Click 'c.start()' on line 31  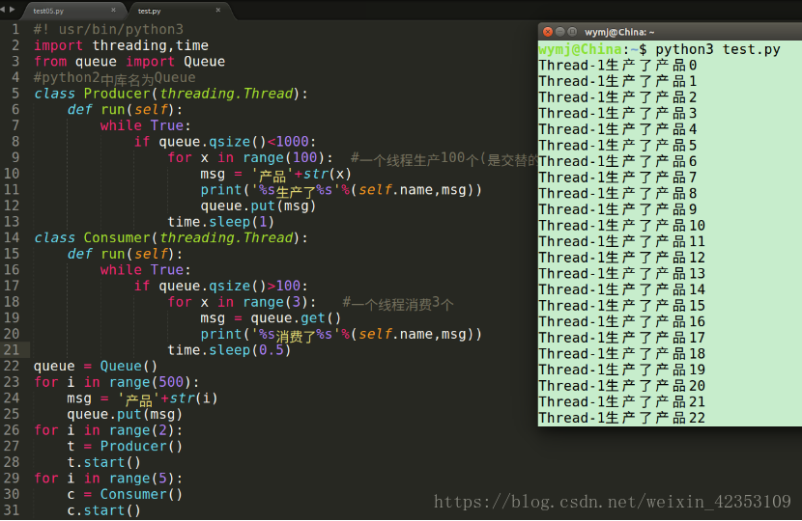(x=103, y=510)
